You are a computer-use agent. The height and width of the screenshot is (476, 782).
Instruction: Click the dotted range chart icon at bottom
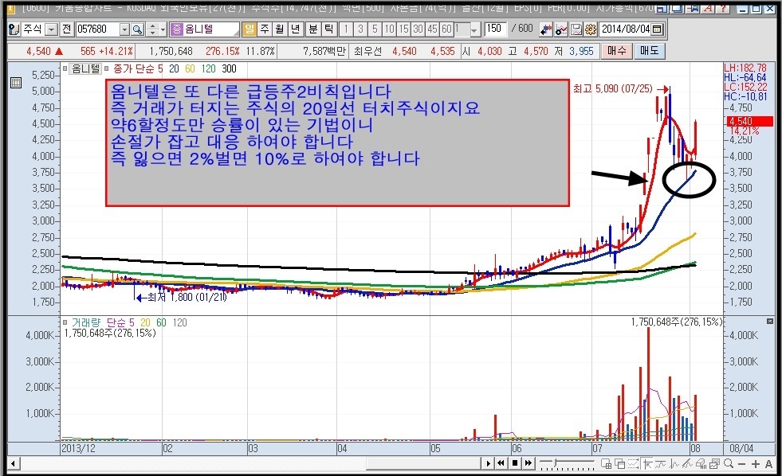click(x=634, y=464)
